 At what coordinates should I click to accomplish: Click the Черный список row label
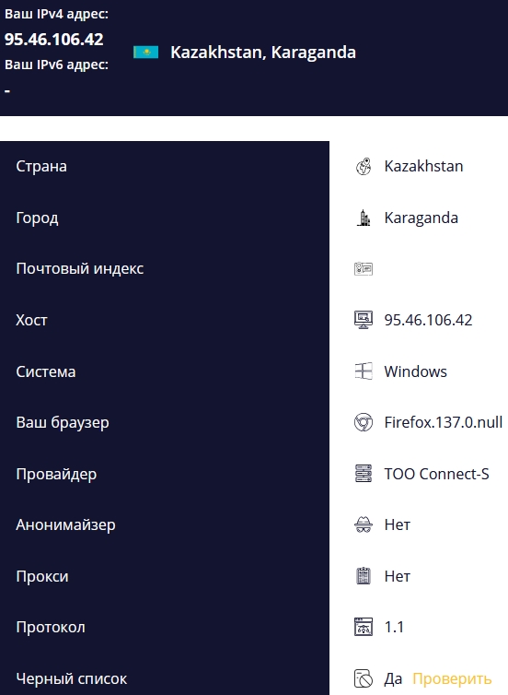pyautogui.click(x=71, y=678)
